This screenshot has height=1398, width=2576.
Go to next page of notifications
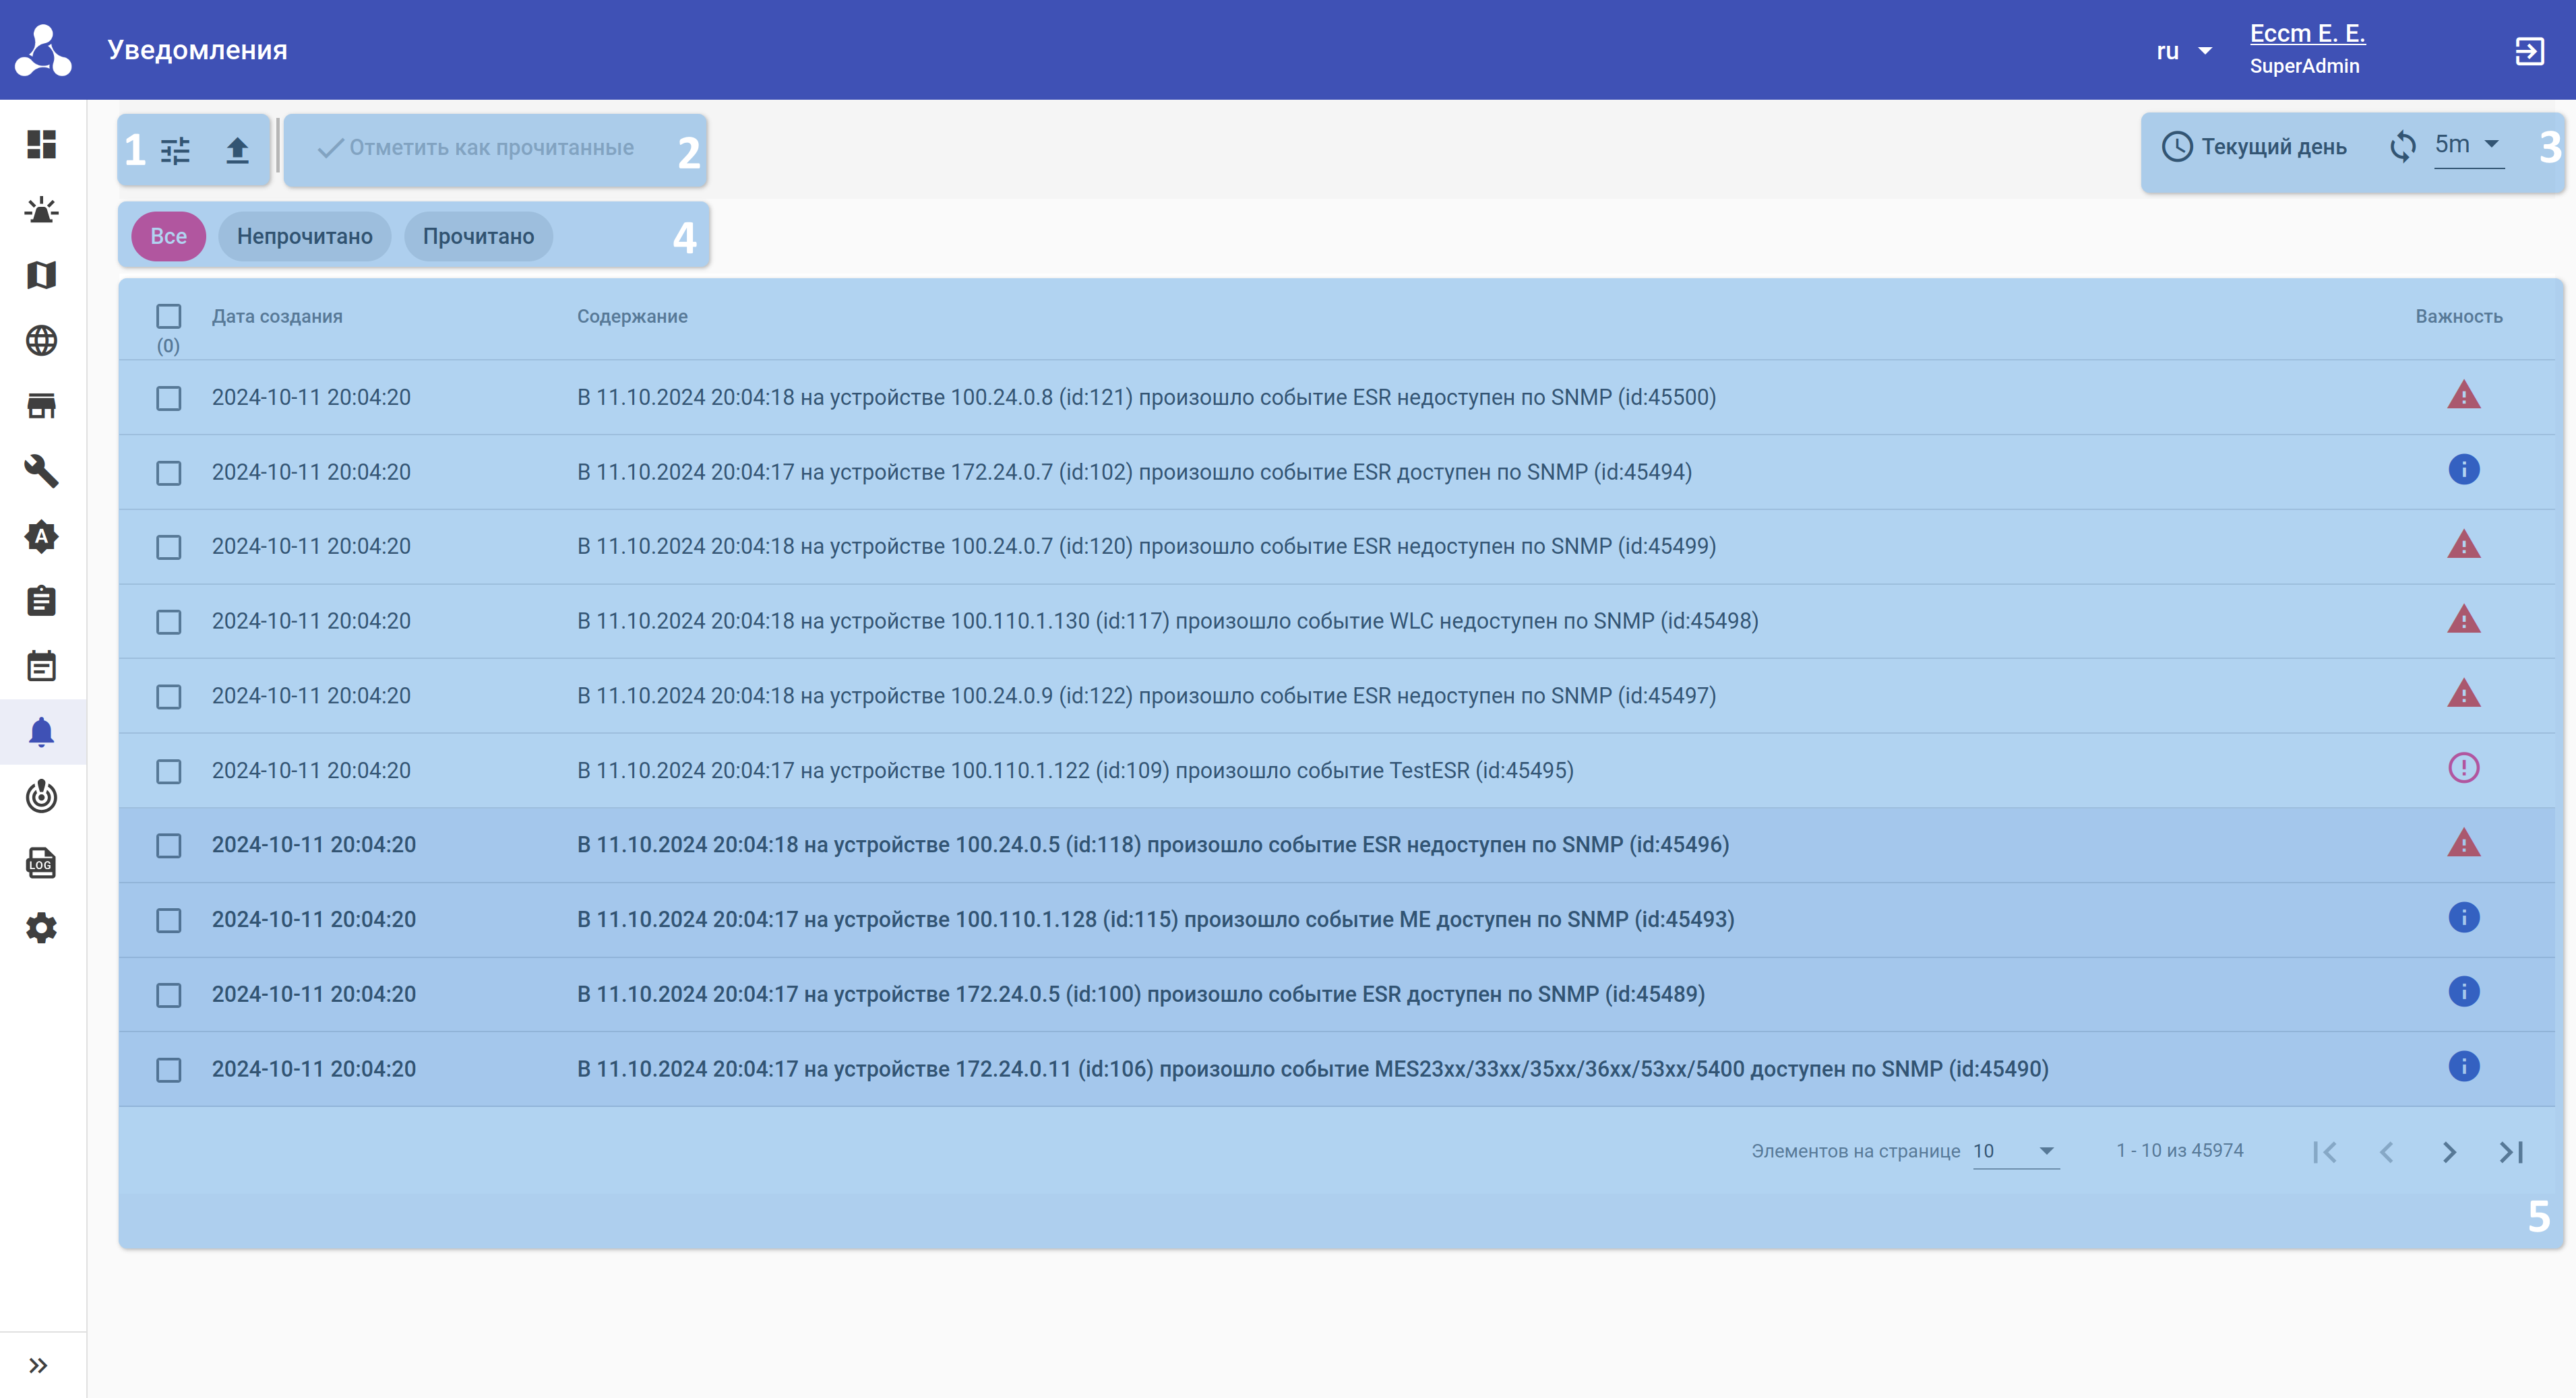pos(2448,1151)
